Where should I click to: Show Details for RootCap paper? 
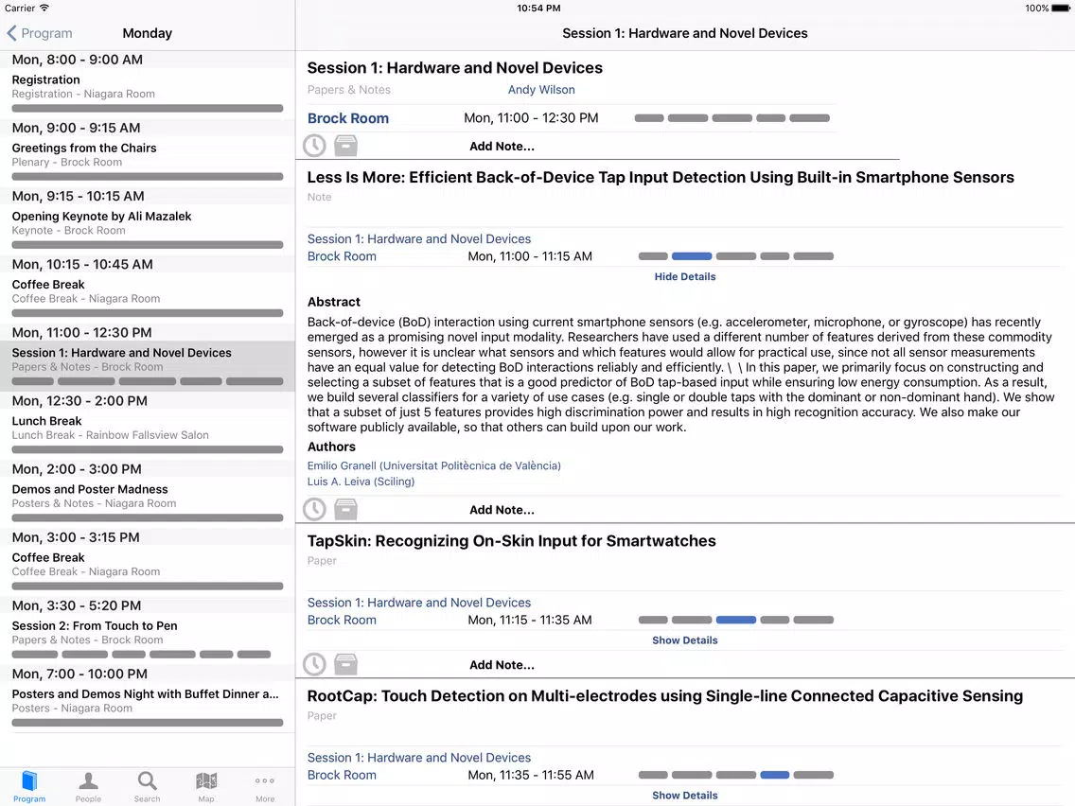point(685,795)
